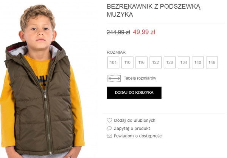Click the red 49,99 zł sale price
This screenshot has height=158, width=227.
[x=144, y=32]
